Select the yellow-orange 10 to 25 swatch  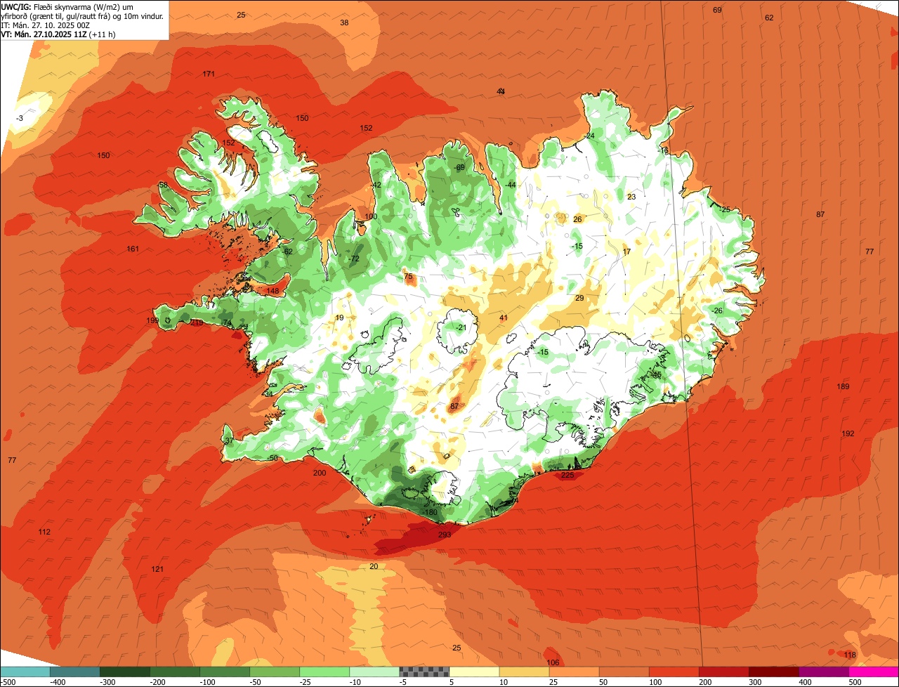click(524, 672)
